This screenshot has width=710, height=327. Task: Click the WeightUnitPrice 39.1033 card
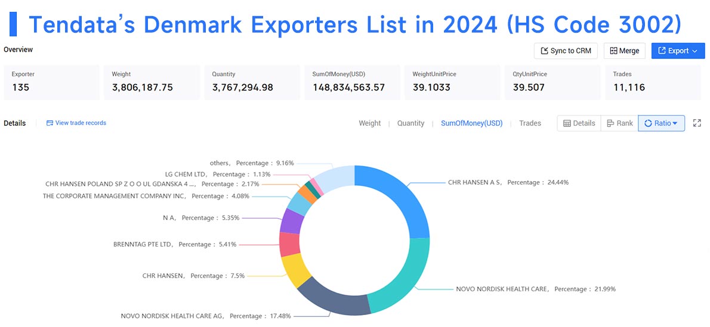click(x=453, y=82)
